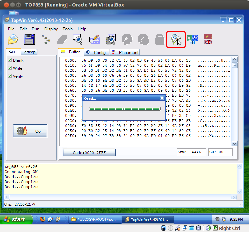This screenshot has width=249, height=232.
Task: Click the Code:0000~7FFF range button
Action: click(89, 152)
